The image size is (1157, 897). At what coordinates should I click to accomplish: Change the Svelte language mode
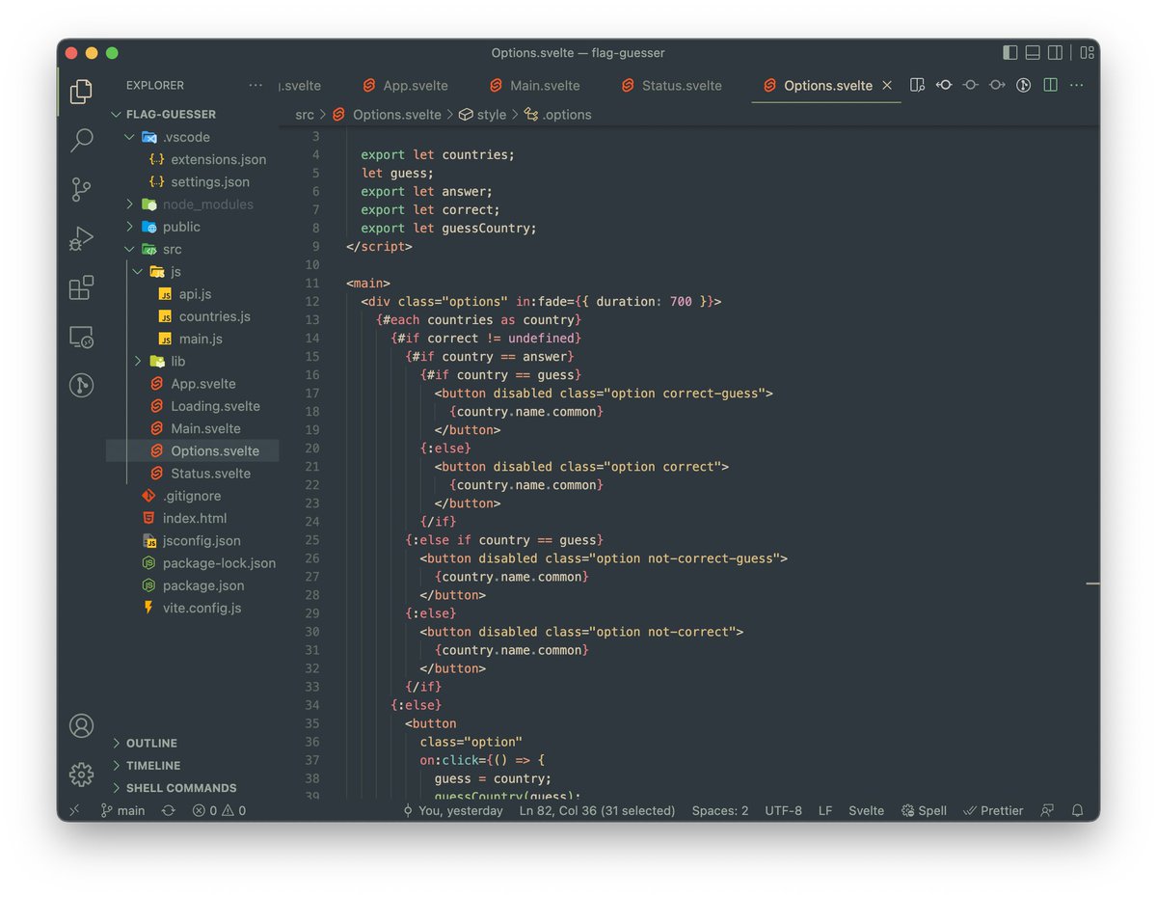point(866,811)
